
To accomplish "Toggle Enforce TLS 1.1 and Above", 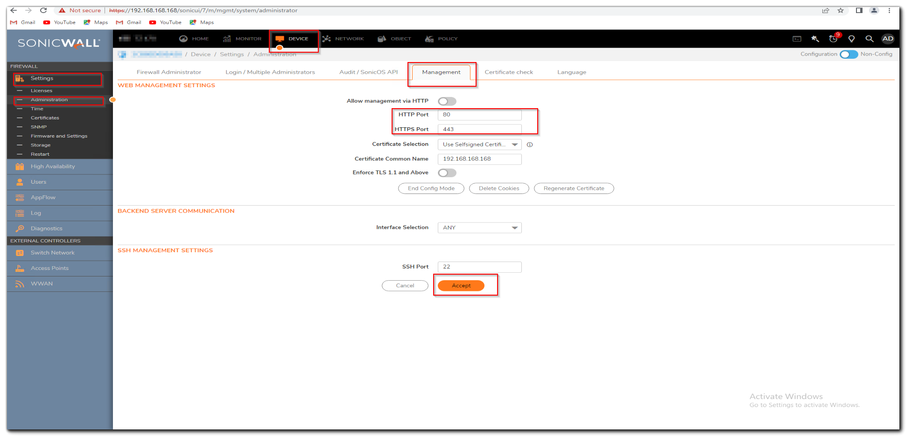I will (447, 173).
